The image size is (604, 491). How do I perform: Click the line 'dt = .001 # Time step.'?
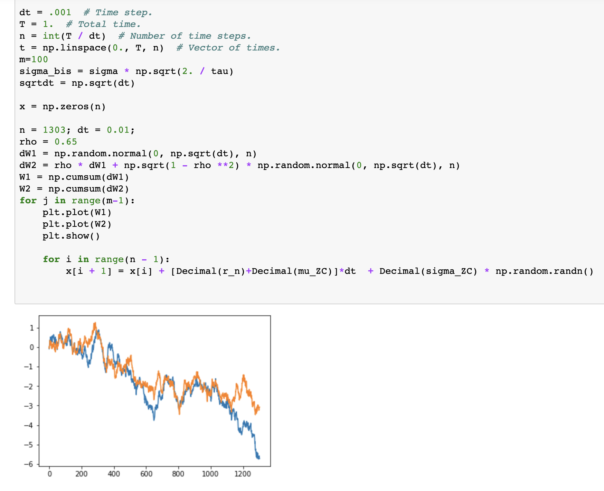(86, 12)
